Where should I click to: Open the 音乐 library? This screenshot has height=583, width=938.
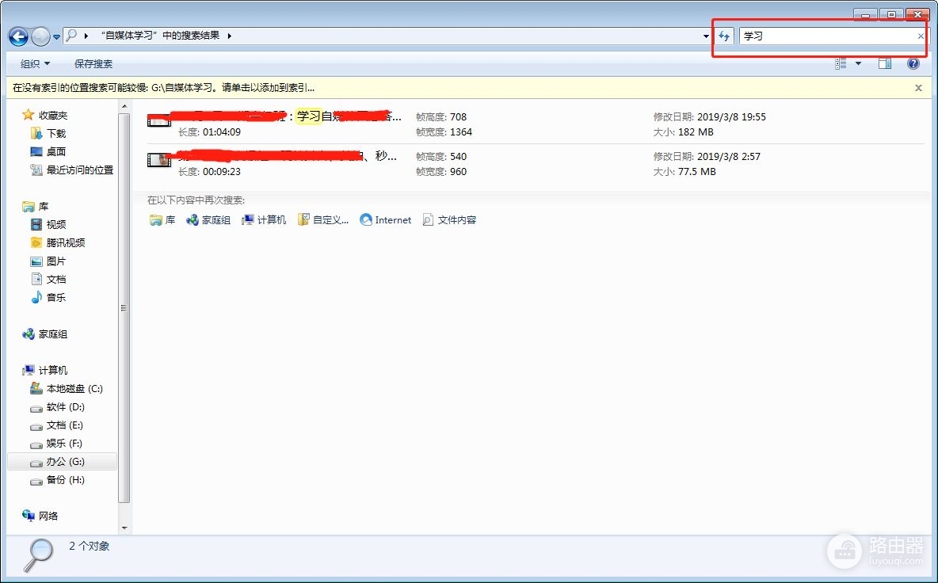tap(48, 297)
